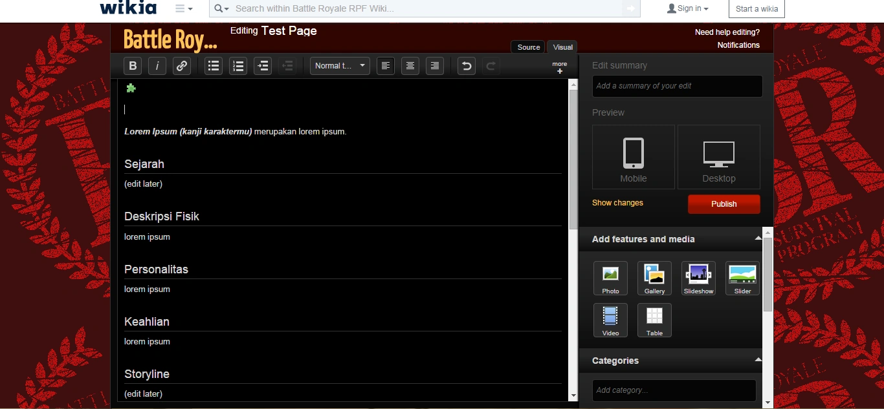Focus the edit summary field
Image resolution: width=884 pixels, height=409 pixels.
pos(677,86)
